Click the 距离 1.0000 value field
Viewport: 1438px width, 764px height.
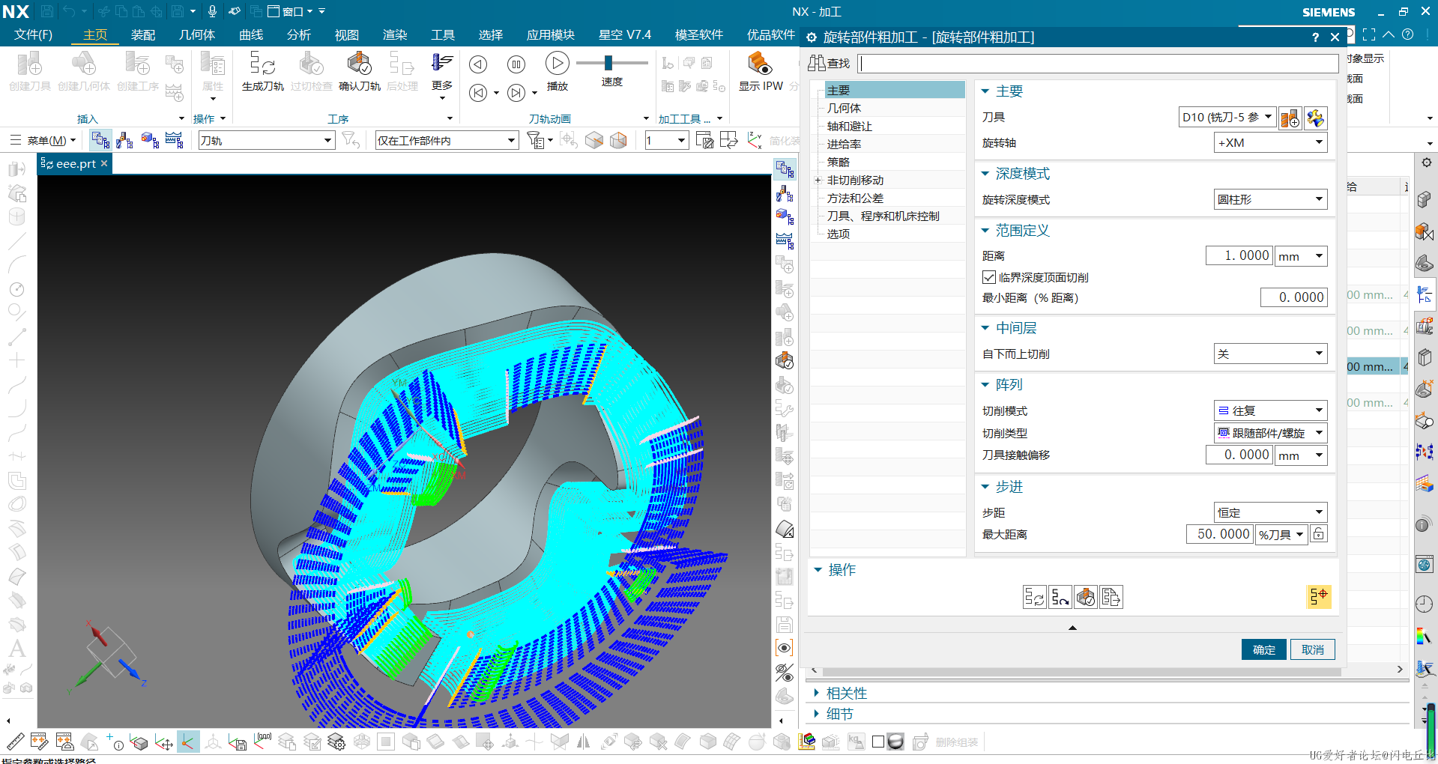pyautogui.click(x=1239, y=255)
